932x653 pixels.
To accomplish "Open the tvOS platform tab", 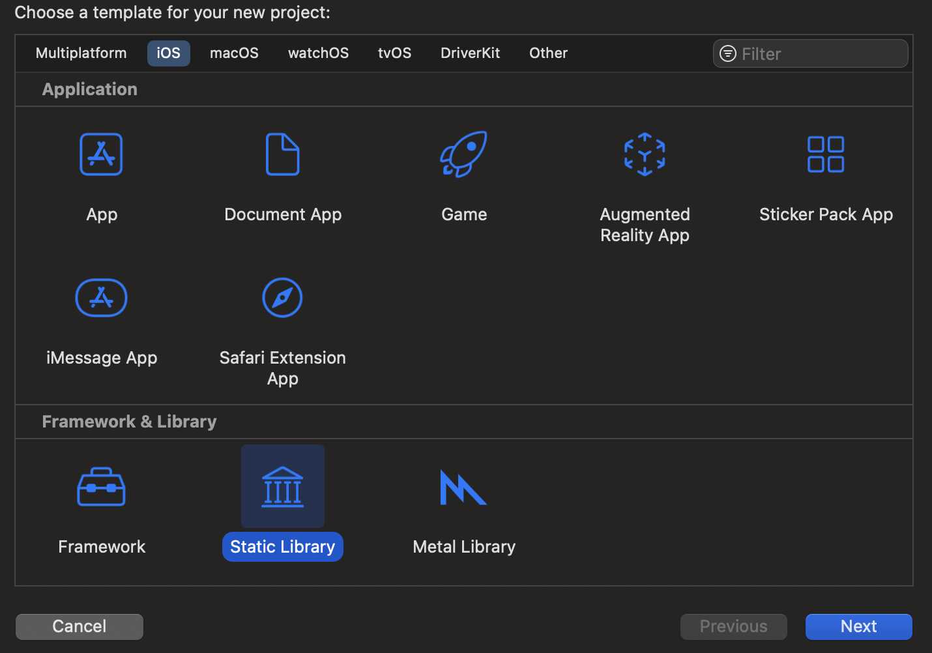I will pos(395,53).
